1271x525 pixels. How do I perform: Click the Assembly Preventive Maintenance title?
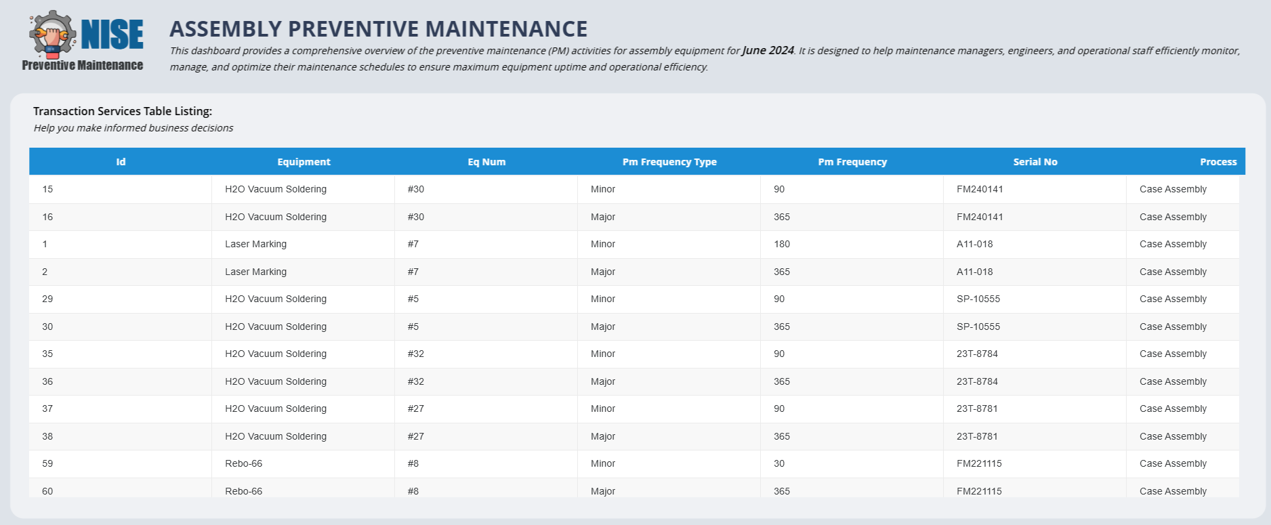378,28
